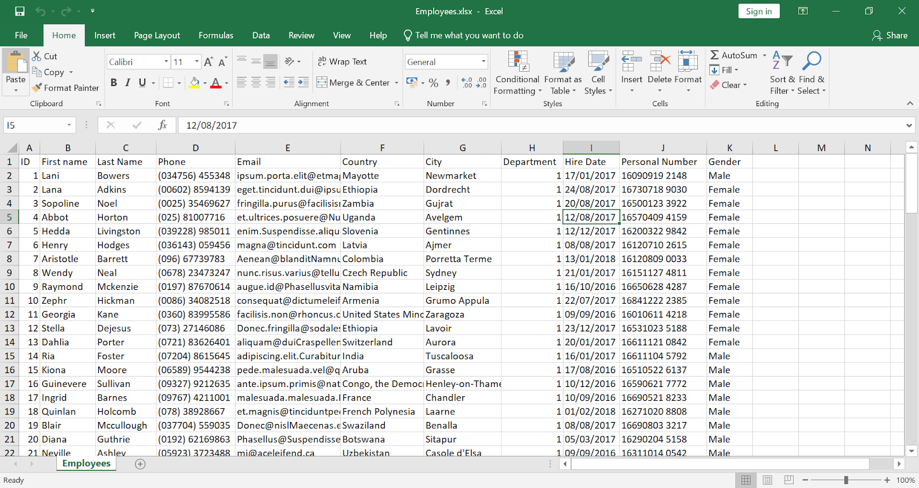Click the Undo arrow icon

pyautogui.click(x=40, y=11)
